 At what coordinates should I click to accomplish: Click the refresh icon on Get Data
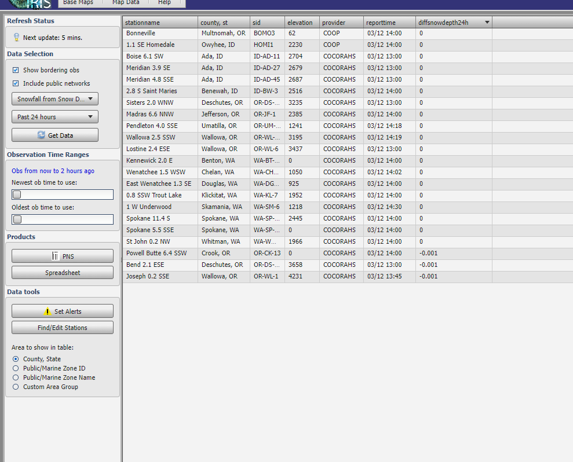click(x=41, y=135)
